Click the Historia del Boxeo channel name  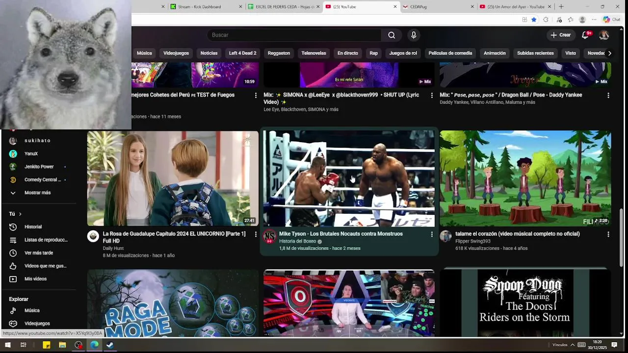[x=297, y=241]
